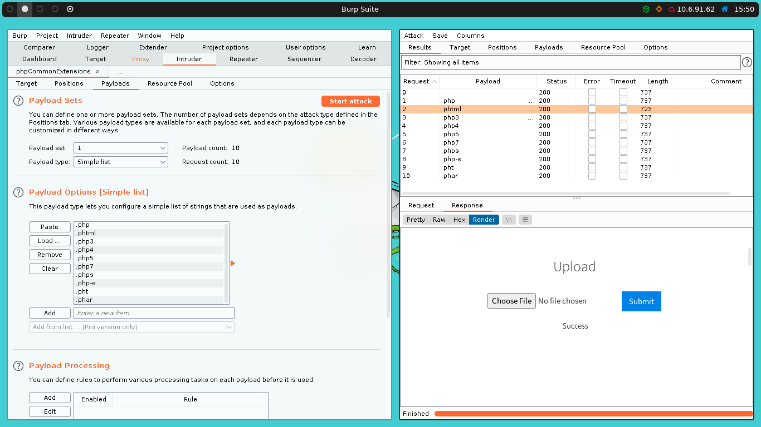Click the Enter a new item field

click(x=154, y=313)
